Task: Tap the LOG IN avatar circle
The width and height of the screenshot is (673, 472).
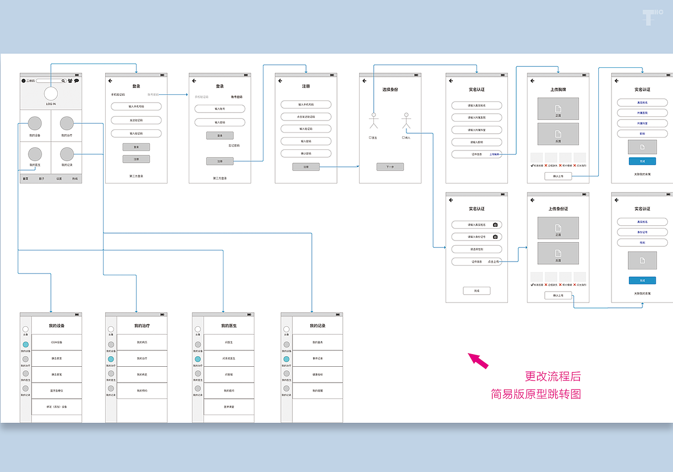Action: coord(51,94)
